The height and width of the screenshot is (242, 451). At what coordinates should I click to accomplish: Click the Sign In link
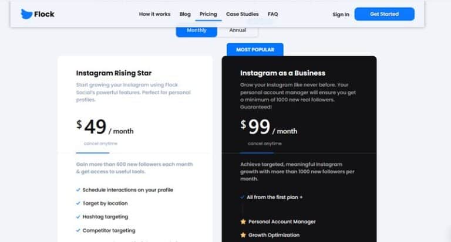(x=341, y=14)
